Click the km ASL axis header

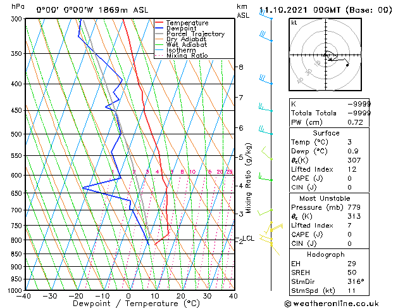pos(243,11)
